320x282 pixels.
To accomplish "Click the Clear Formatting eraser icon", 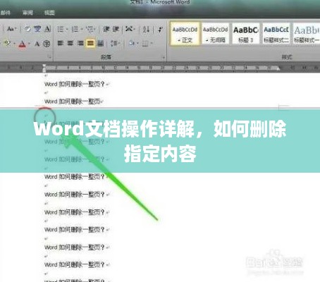I will click(x=27, y=29).
